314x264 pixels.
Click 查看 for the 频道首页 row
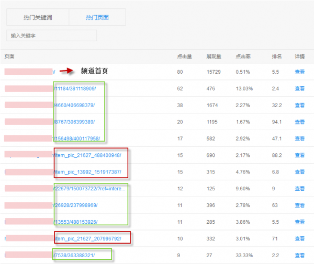[x=299, y=72]
